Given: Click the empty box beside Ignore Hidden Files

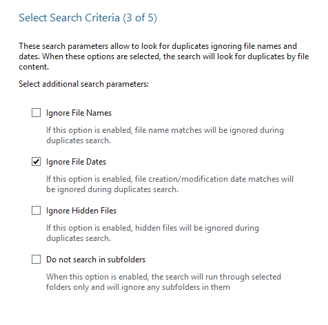Looking at the screenshot, I should click(x=36, y=211).
